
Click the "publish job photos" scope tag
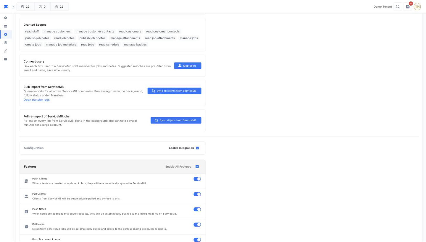coord(92,38)
